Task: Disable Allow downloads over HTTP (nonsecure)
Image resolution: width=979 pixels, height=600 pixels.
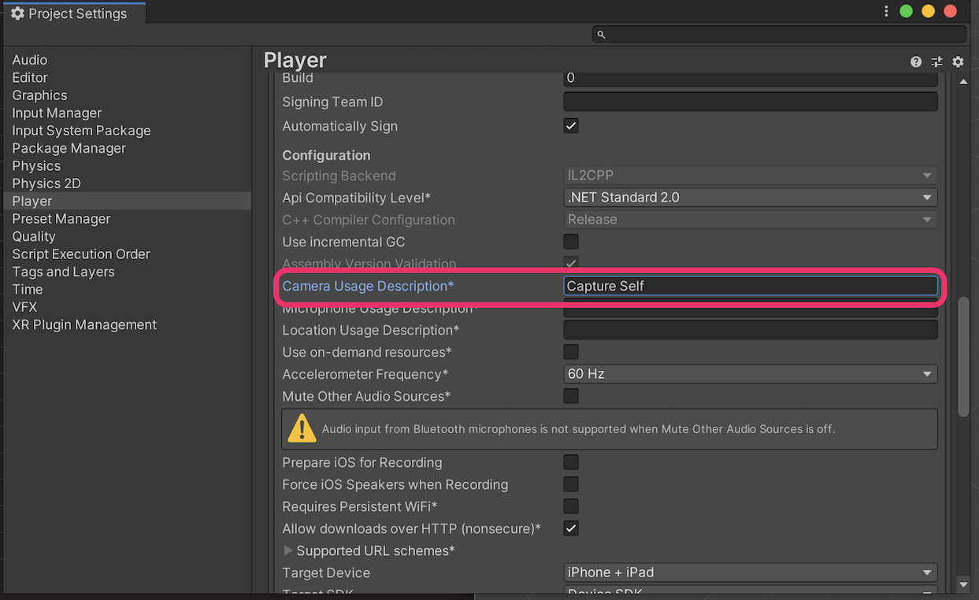Action: click(570, 528)
